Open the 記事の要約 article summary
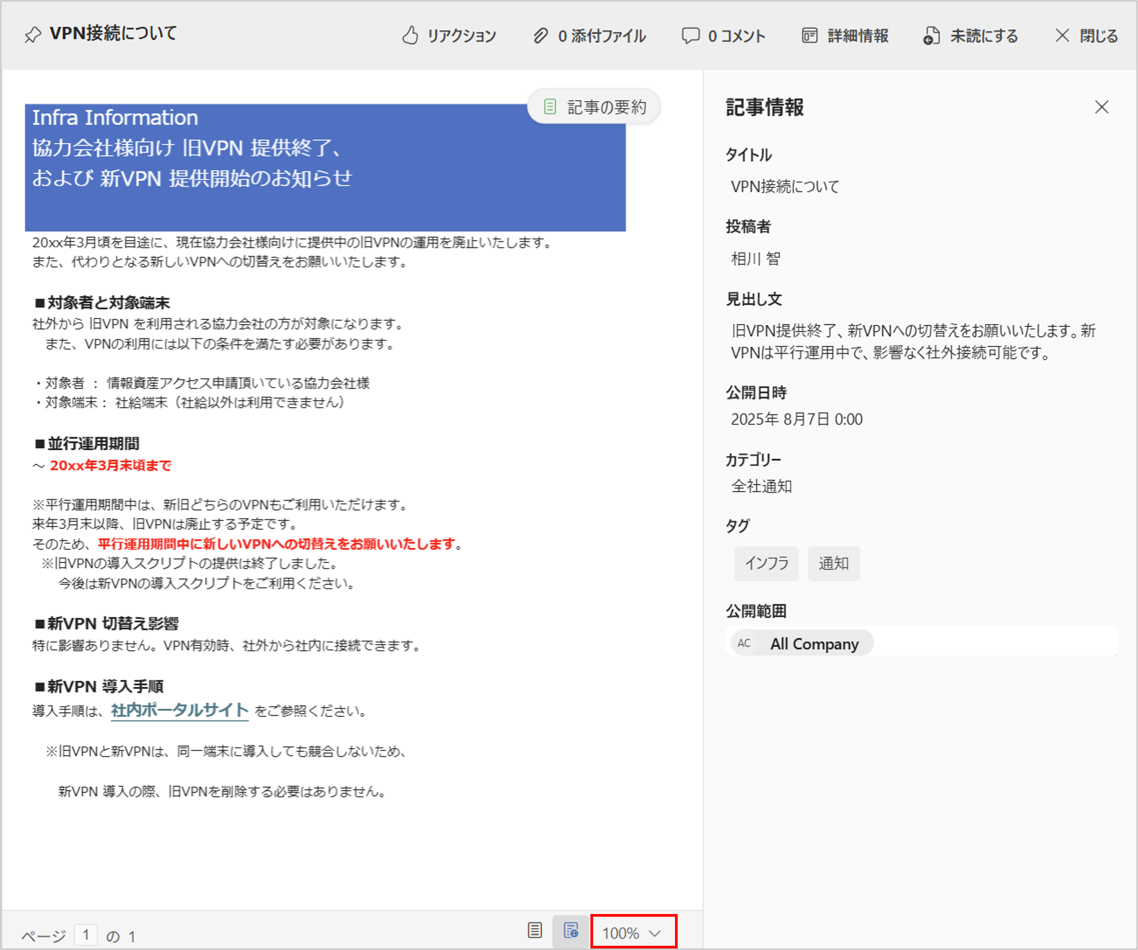 594,107
